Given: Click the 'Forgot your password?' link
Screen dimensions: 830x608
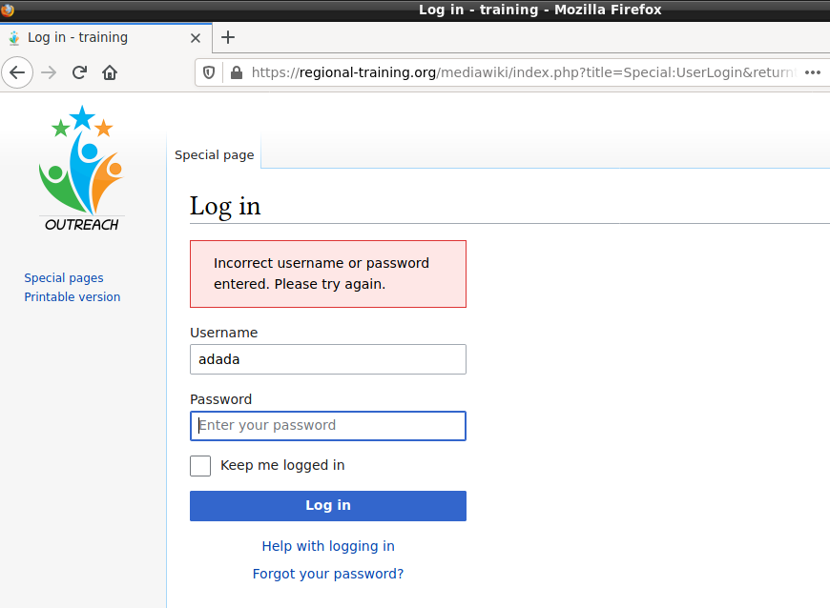Looking at the screenshot, I should coord(328,574).
